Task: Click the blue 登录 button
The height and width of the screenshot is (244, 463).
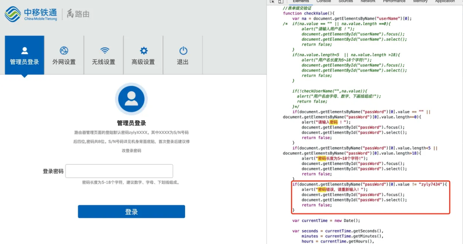Action: (x=132, y=211)
